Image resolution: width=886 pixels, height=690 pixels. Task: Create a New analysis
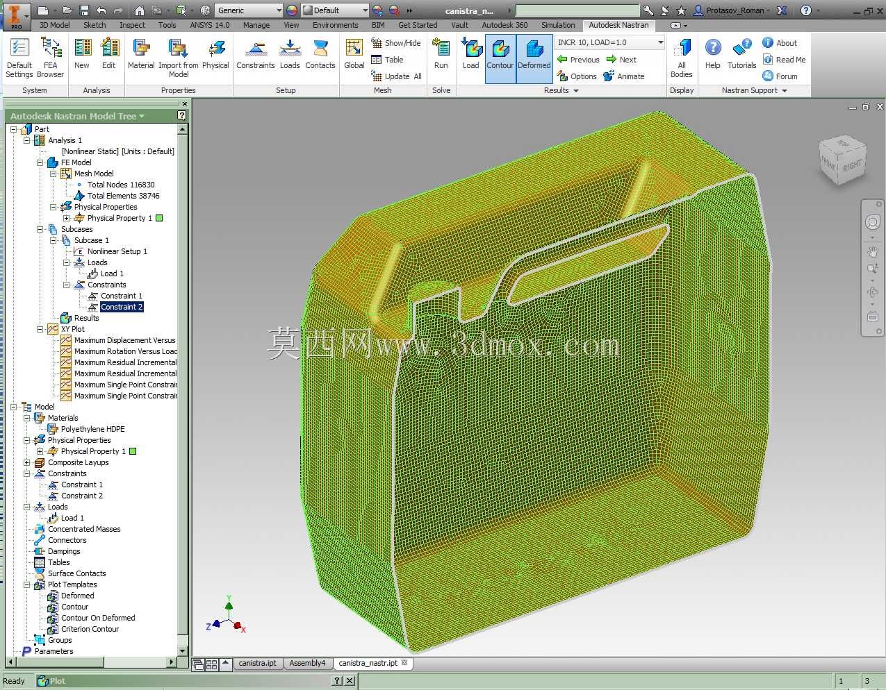click(x=82, y=53)
